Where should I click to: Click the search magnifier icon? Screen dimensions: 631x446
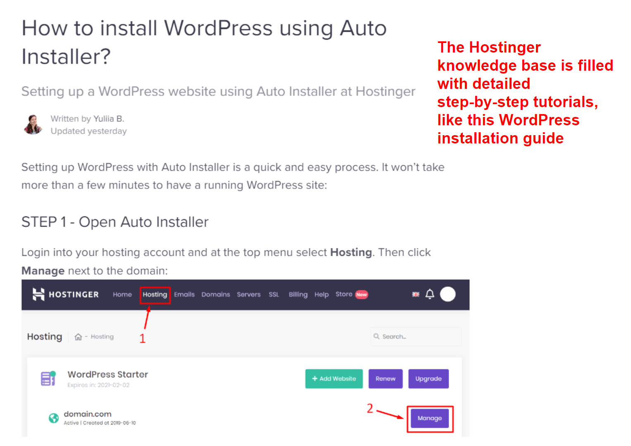click(x=376, y=336)
